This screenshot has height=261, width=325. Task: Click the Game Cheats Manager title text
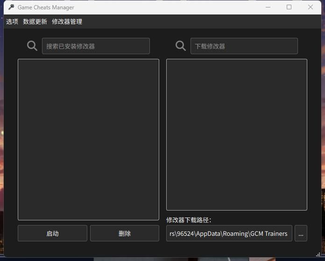46,7
